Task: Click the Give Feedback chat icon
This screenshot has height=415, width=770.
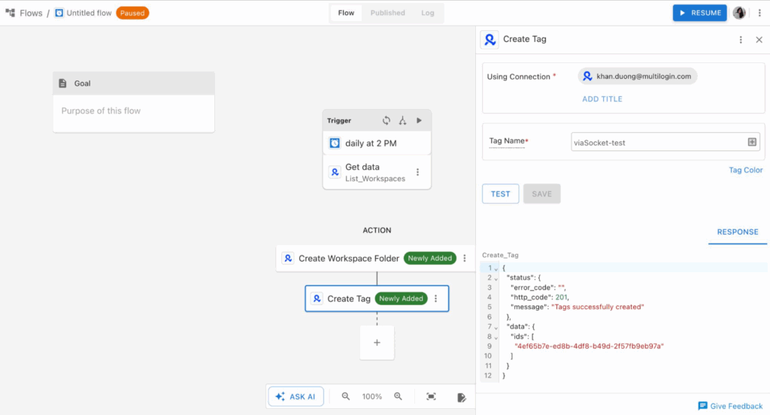Action: coord(703,406)
